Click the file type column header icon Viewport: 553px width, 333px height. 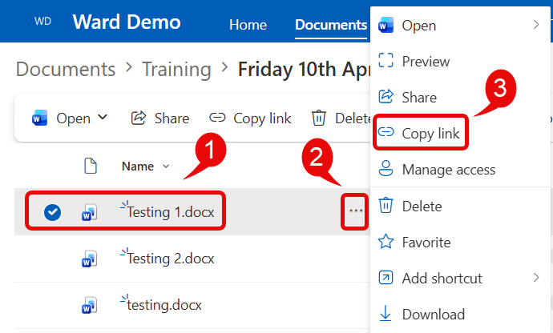click(91, 166)
